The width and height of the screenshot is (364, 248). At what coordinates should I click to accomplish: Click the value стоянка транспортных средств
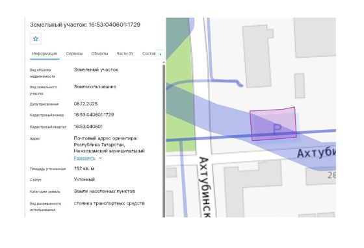click(x=109, y=203)
